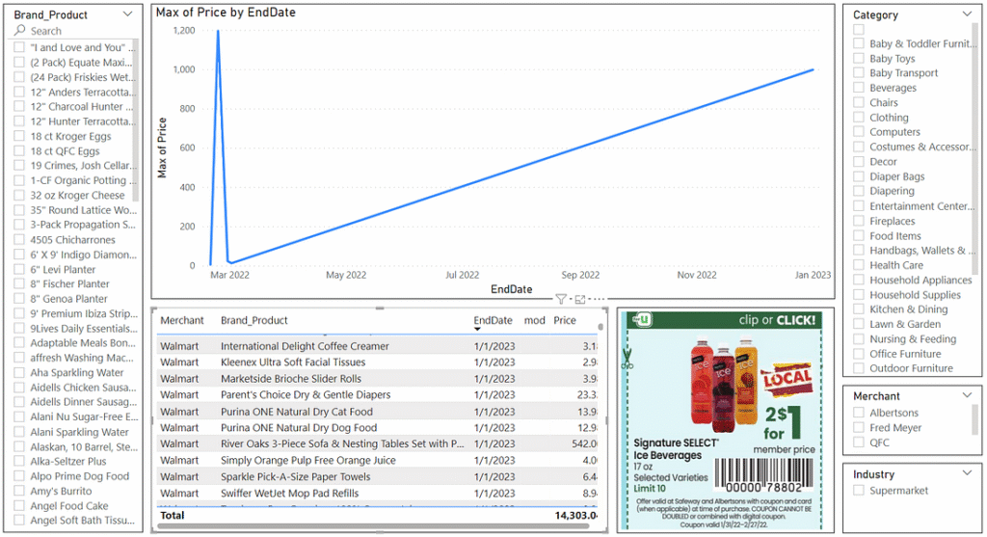987x537 pixels.
Task: Select the Beverages category checkbox
Action: [x=859, y=88]
